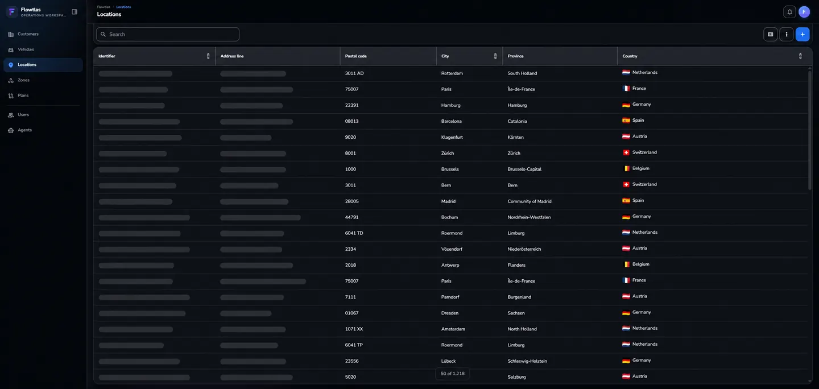819x389 pixels.
Task: Collapse the sidebar panel toggle
Action: pos(75,12)
